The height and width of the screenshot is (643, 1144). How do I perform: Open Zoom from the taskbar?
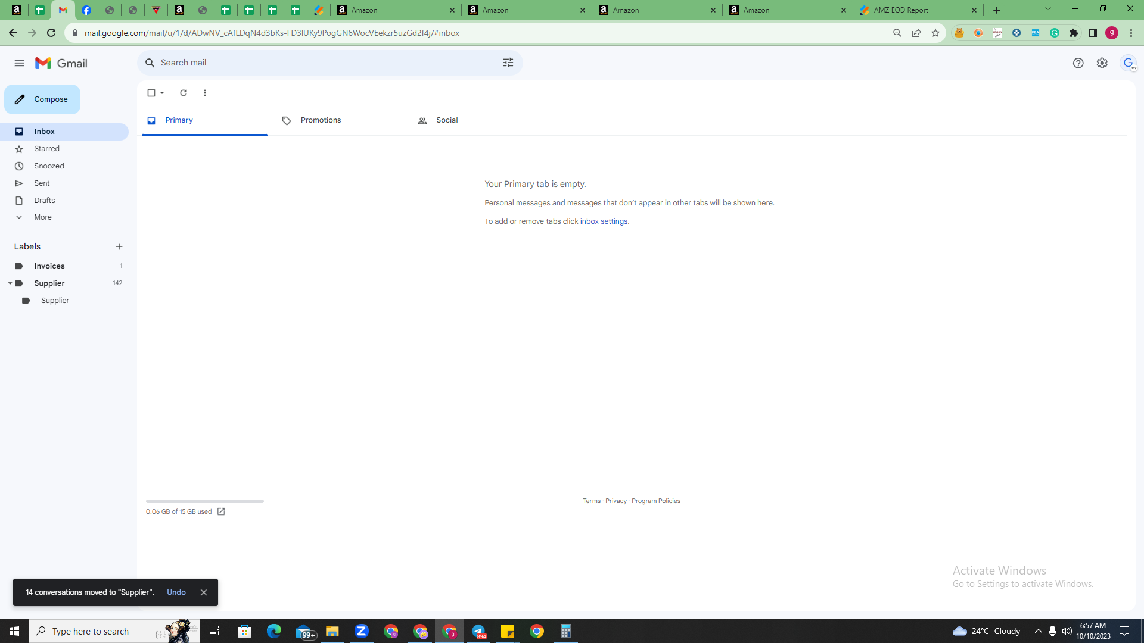pos(362,631)
